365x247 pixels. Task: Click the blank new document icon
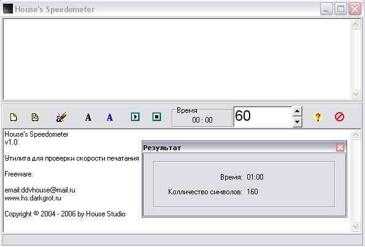pos(13,117)
